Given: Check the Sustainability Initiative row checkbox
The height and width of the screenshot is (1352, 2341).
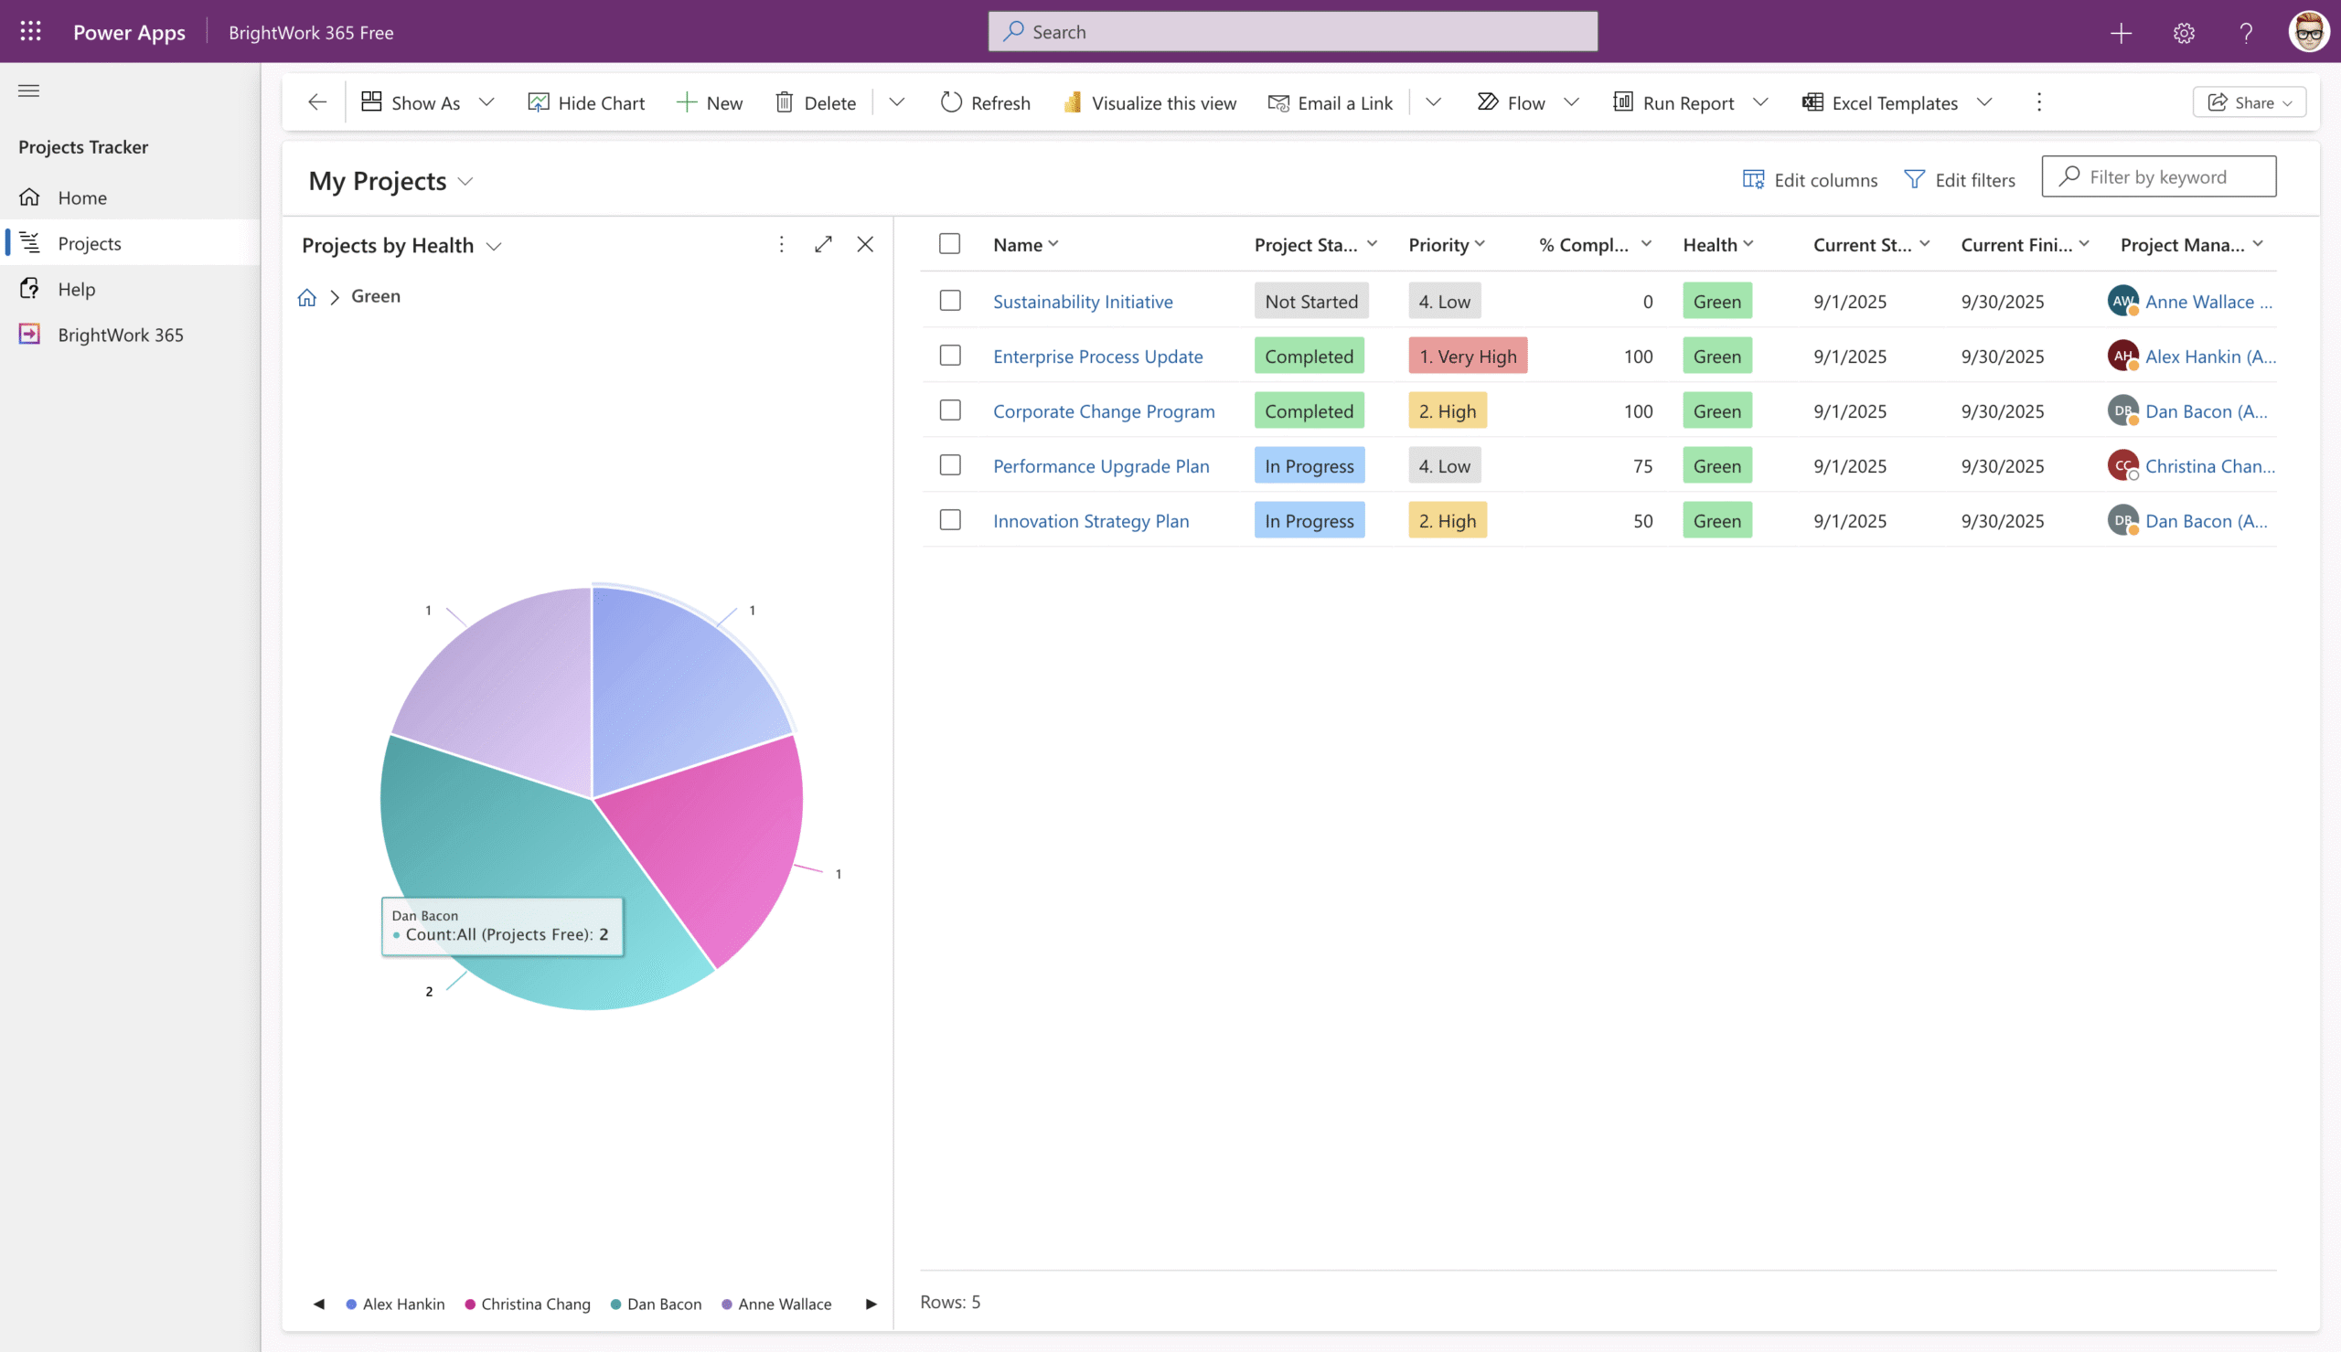Looking at the screenshot, I should pyautogui.click(x=949, y=301).
